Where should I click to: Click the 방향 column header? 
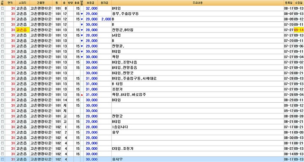tap(70, 3)
